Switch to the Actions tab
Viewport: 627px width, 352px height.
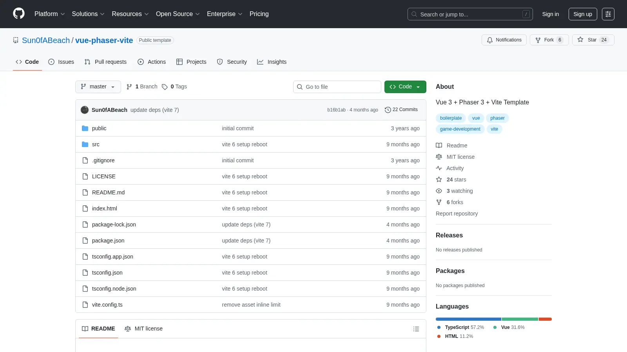(x=152, y=62)
